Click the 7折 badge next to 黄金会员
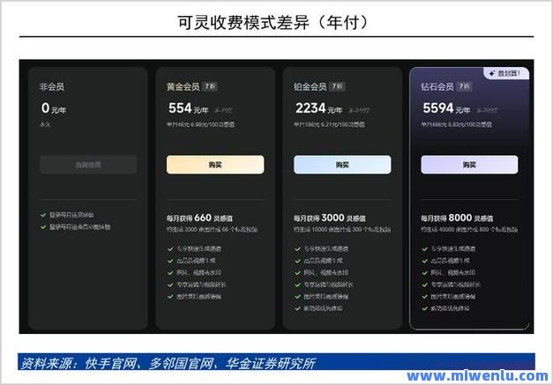553x385 pixels. 210,87
